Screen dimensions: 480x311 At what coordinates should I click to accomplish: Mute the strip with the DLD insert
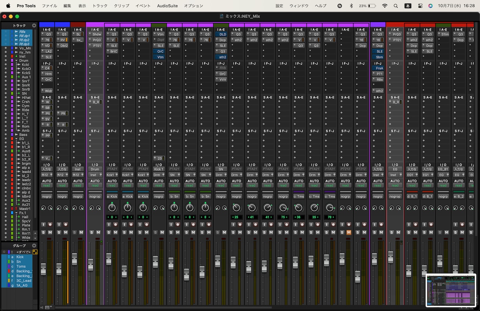point(224,232)
